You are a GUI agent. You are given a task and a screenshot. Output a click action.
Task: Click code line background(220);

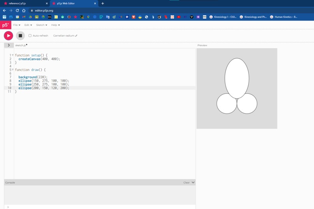point(33,77)
